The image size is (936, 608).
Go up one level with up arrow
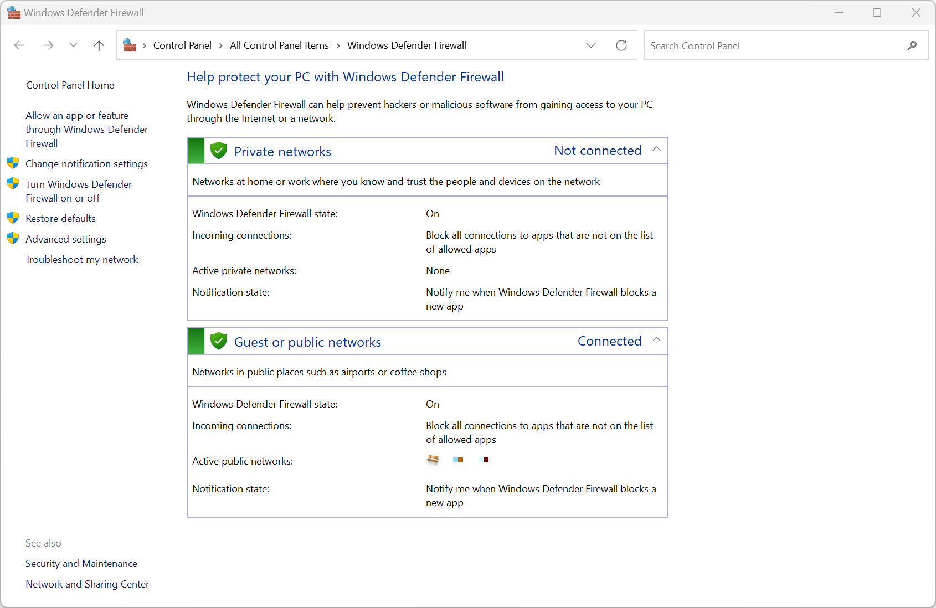point(99,45)
